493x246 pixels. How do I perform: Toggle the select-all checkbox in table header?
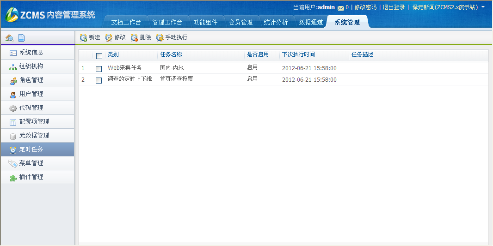pyautogui.click(x=99, y=56)
